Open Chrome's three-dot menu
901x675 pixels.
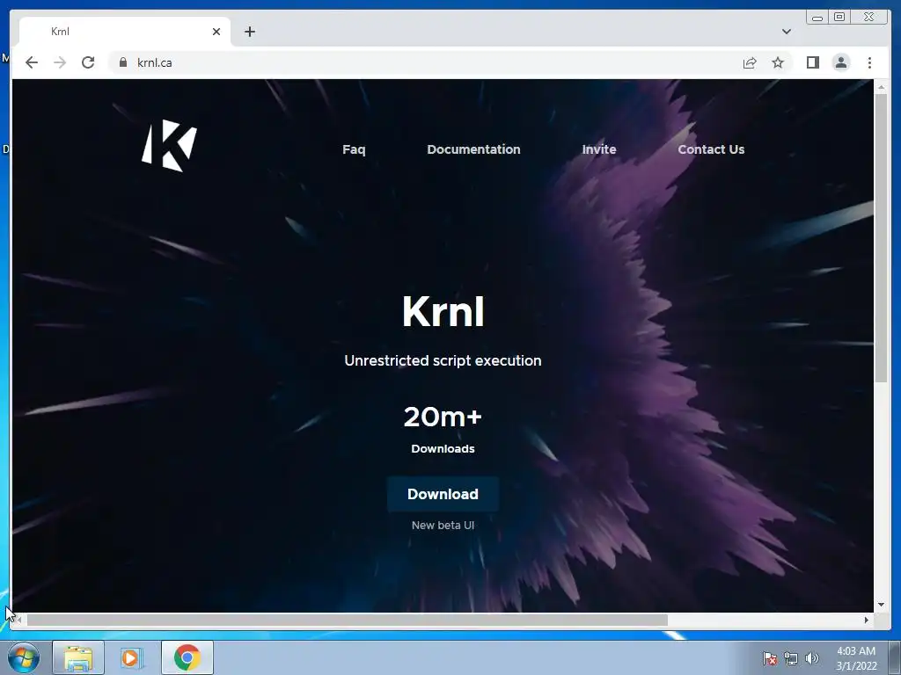pyautogui.click(x=869, y=62)
